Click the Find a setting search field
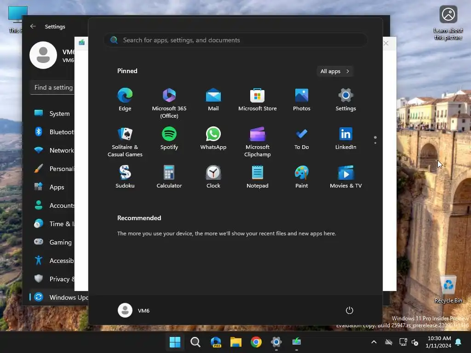 click(52, 87)
